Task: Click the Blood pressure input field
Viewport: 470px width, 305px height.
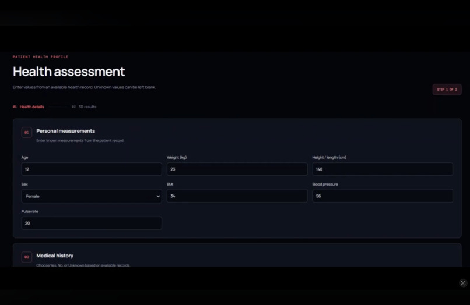Action: (383, 196)
